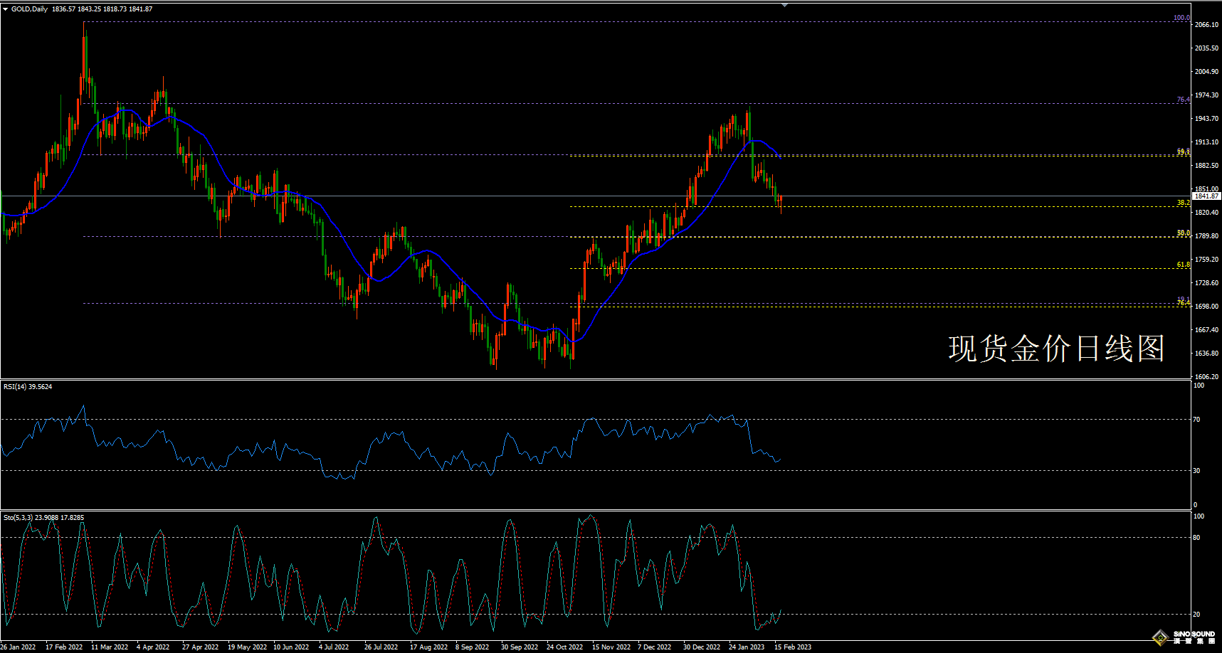Click the GOLD,Daily chart title text

tap(30, 9)
